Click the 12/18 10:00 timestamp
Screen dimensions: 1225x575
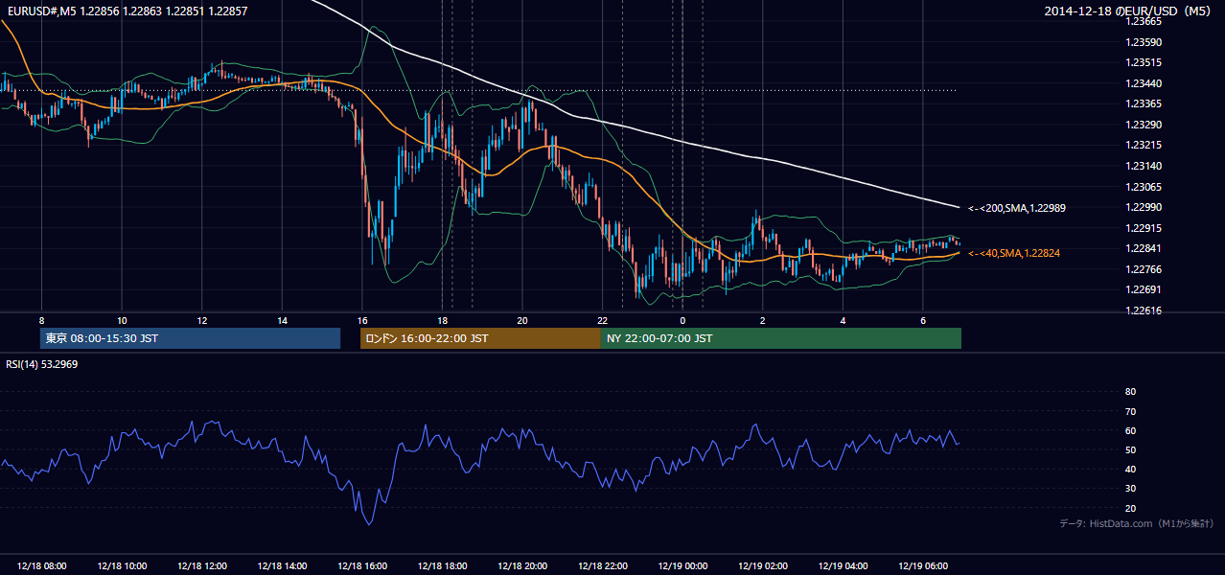pyautogui.click(x=122, y=566)
